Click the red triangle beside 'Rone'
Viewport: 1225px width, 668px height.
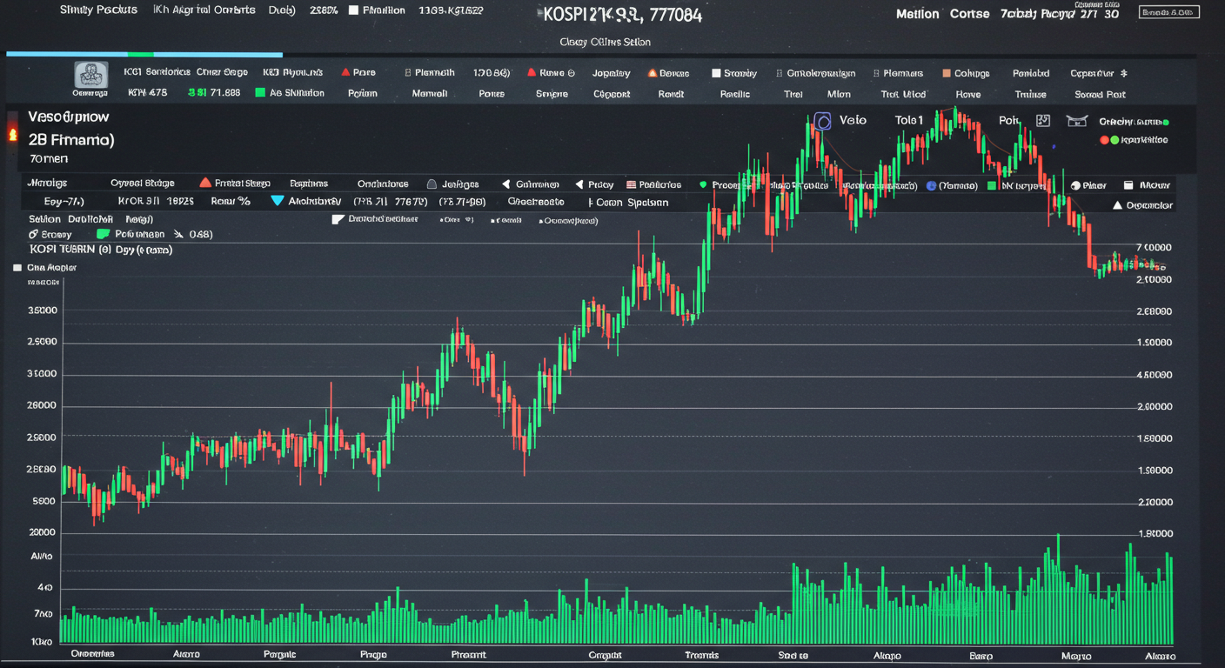point(531,73)
